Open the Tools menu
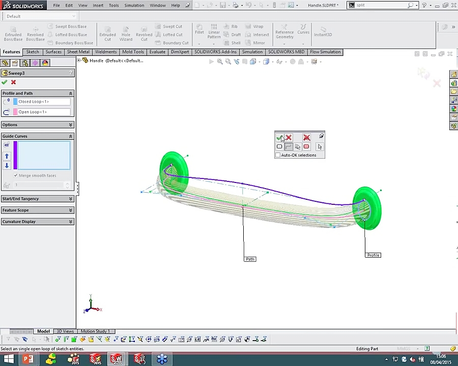 pyautogui.click(x=113, y=6)
